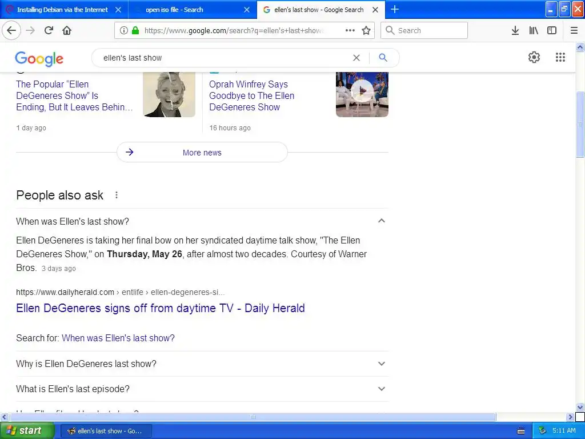Open Google quick settings gear

coord(534,57)
